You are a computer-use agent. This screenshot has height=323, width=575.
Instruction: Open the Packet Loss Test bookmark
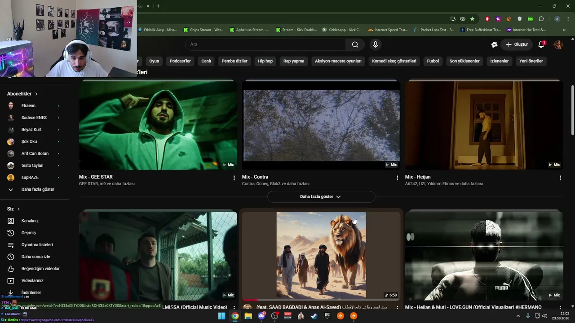point(434,30)
